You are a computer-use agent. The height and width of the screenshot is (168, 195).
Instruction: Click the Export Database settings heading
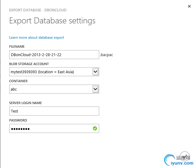pos(52,21)
